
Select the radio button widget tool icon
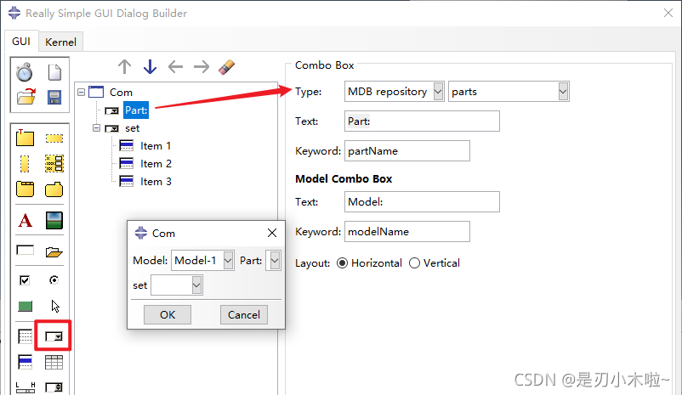[54, 279]
